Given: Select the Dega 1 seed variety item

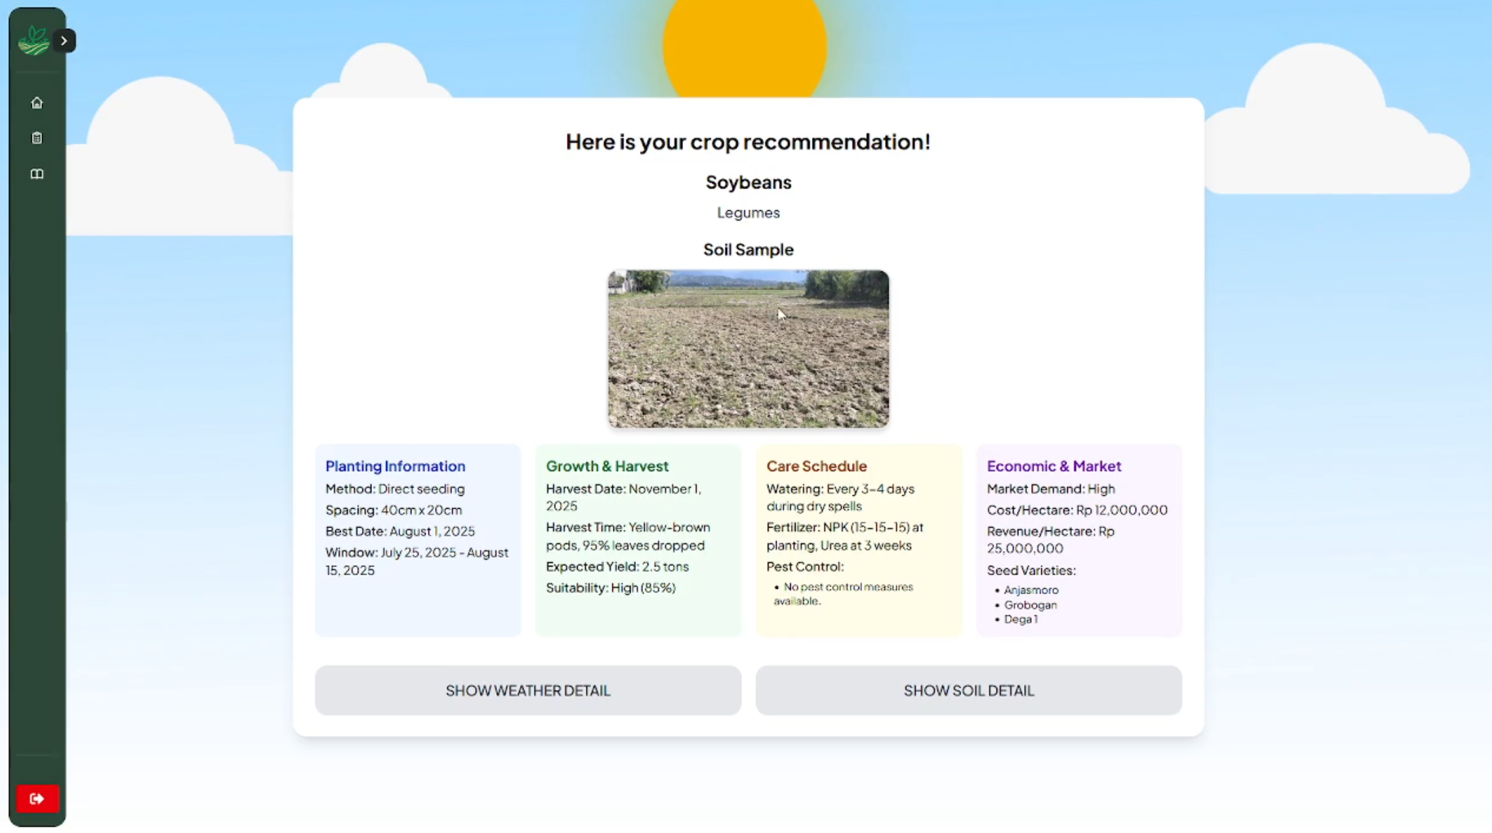Looking at the screenshot, I should (1020, 619).
